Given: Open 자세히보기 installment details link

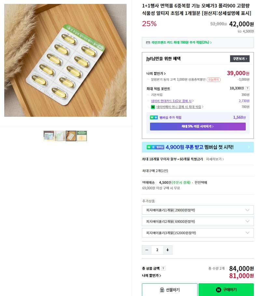Looking at the screenshot, I should pos(215,159).
